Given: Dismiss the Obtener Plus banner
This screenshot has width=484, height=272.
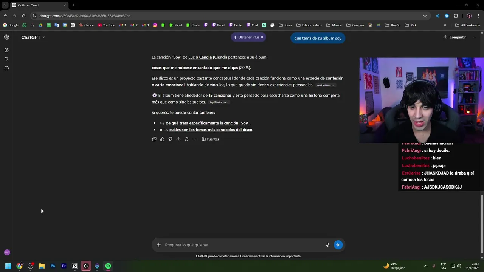Looking at the screenshot, I should [x=262, y=37].
